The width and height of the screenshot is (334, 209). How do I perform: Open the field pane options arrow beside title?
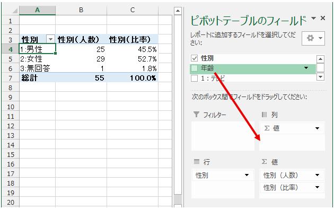[x=313, y=19]
